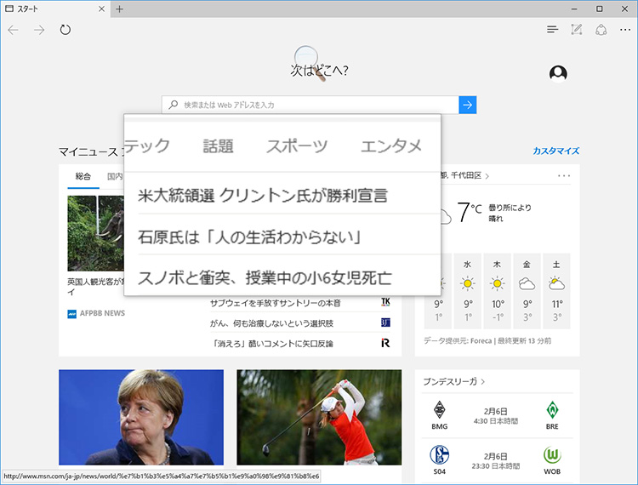Expand the 千代田区 location chevron
Viewport: 638px width, 485px height.
point(487,176)
